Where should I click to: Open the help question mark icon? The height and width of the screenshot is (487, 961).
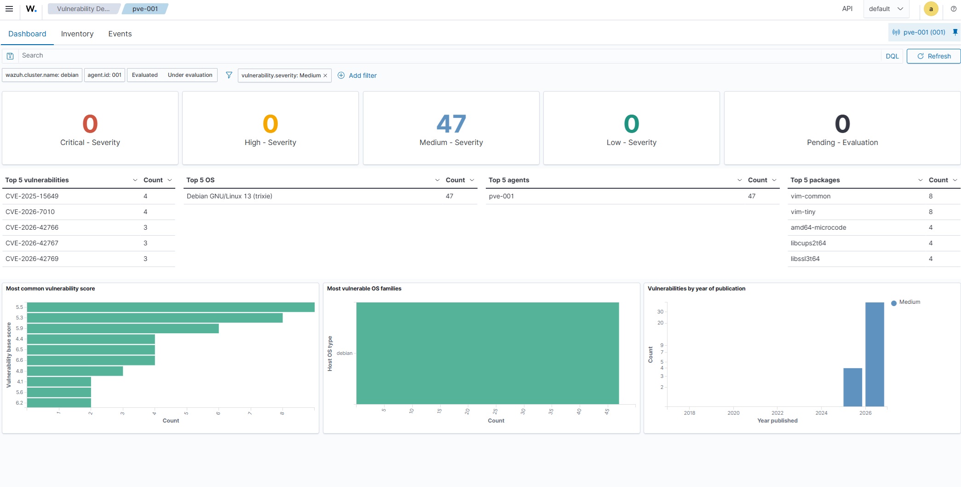point(954,9)
